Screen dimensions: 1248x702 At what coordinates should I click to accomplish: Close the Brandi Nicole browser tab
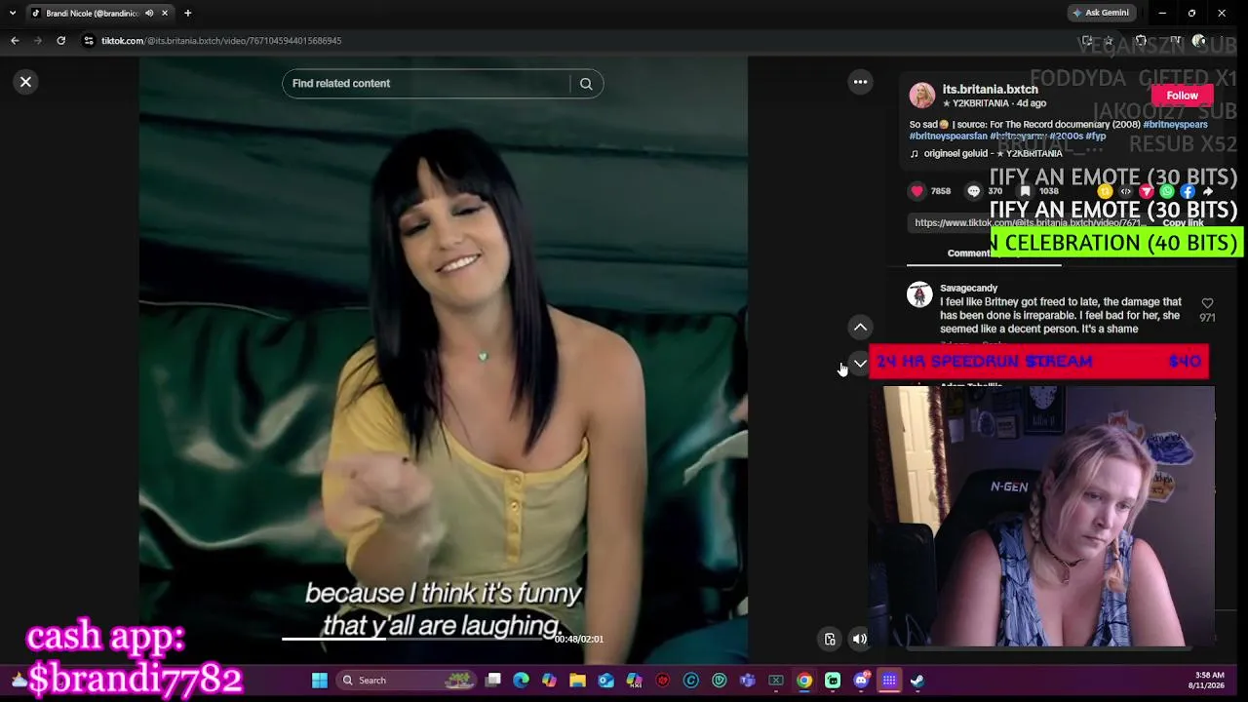coord(165,14)
